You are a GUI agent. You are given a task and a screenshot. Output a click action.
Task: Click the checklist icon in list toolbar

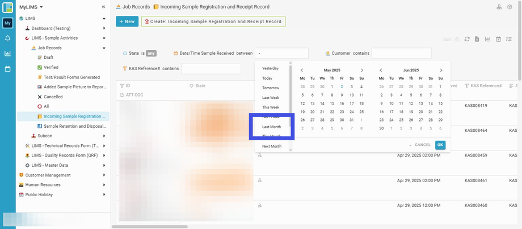point(509,39)
